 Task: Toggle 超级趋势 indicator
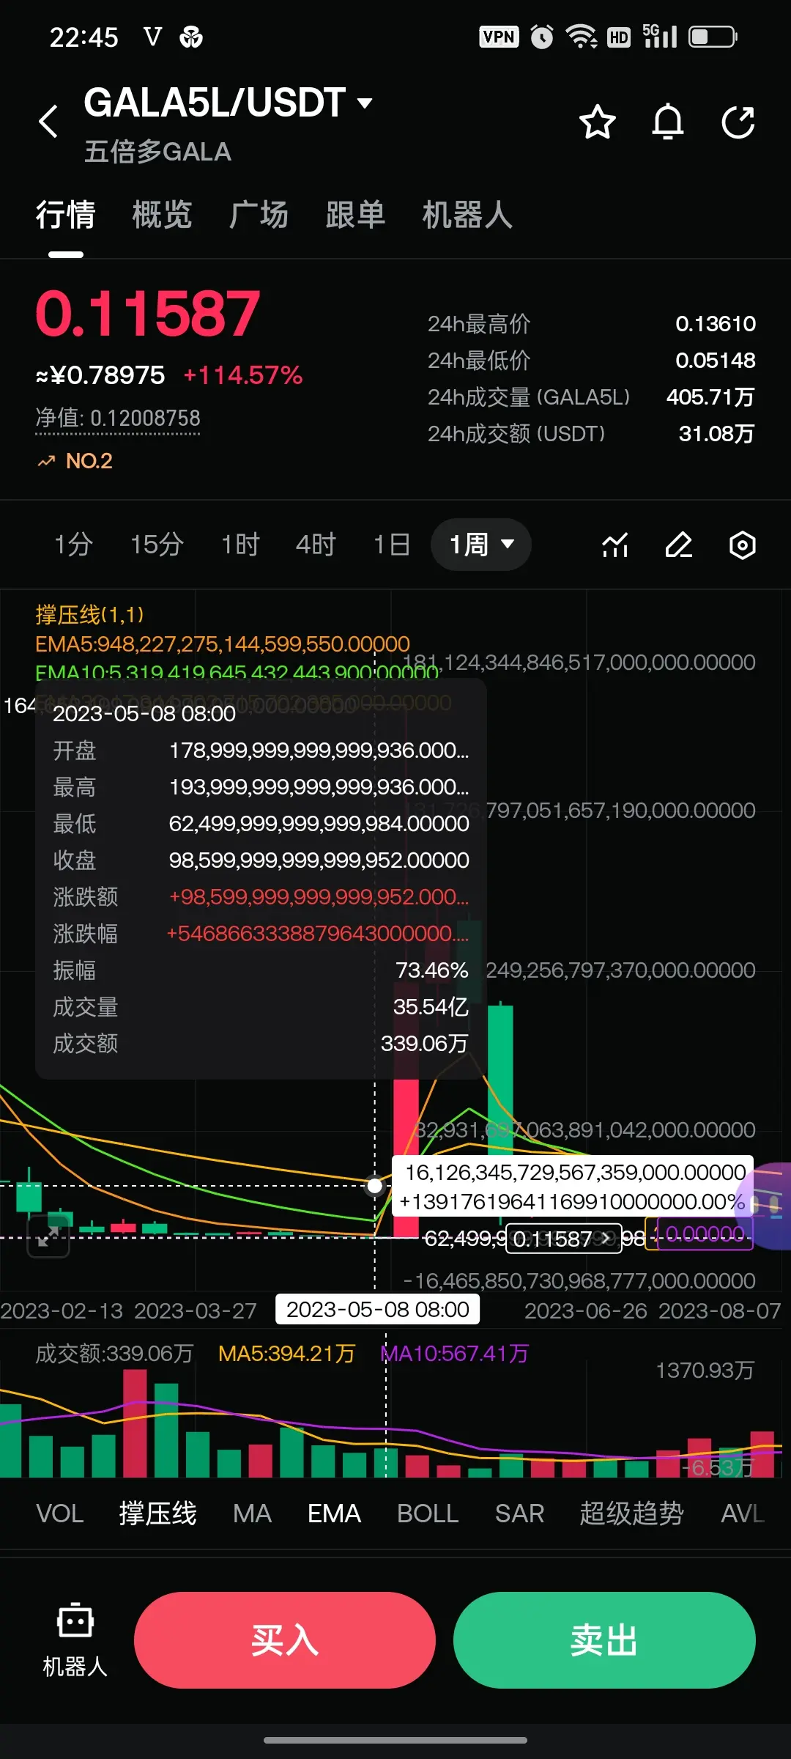point(631,1513)
